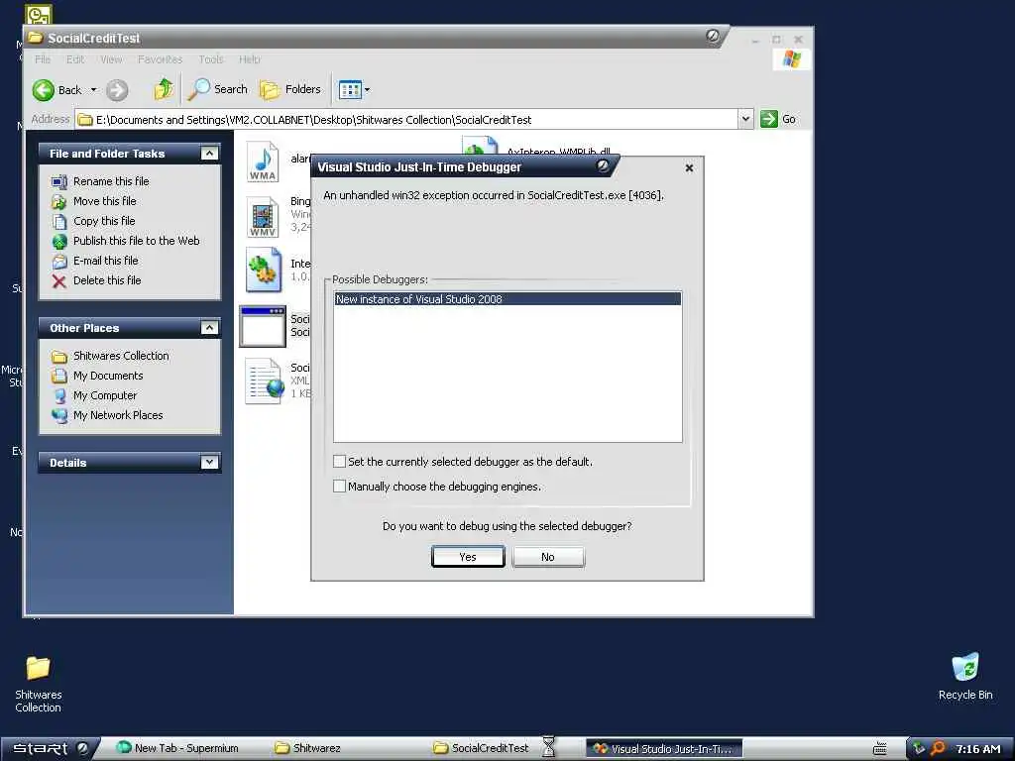Select the XML document file icon
Screen dimensions: 1015x761
coord(265,381)
